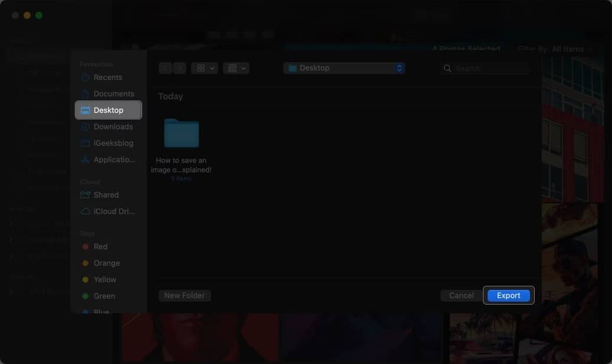This screenshot has width=612, height=364.
Task: Open Filter By All Items in Photos
Action: click(x=554, y=49)
